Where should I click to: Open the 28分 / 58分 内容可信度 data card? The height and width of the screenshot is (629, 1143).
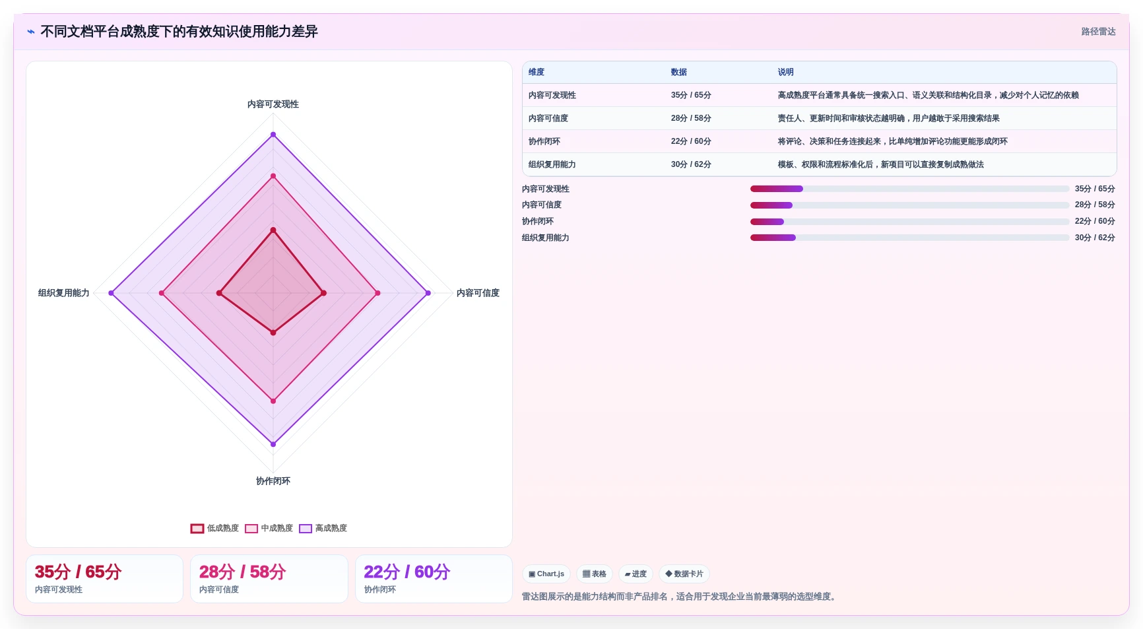point(269,579)
